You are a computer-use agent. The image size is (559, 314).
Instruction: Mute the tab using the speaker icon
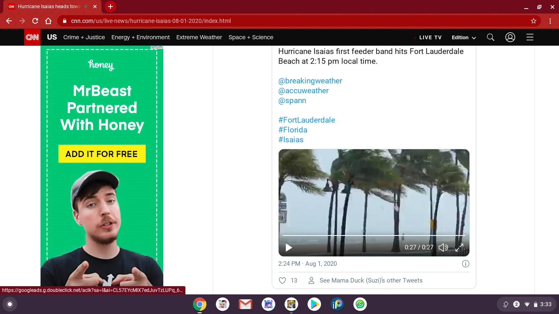(86, 7)
